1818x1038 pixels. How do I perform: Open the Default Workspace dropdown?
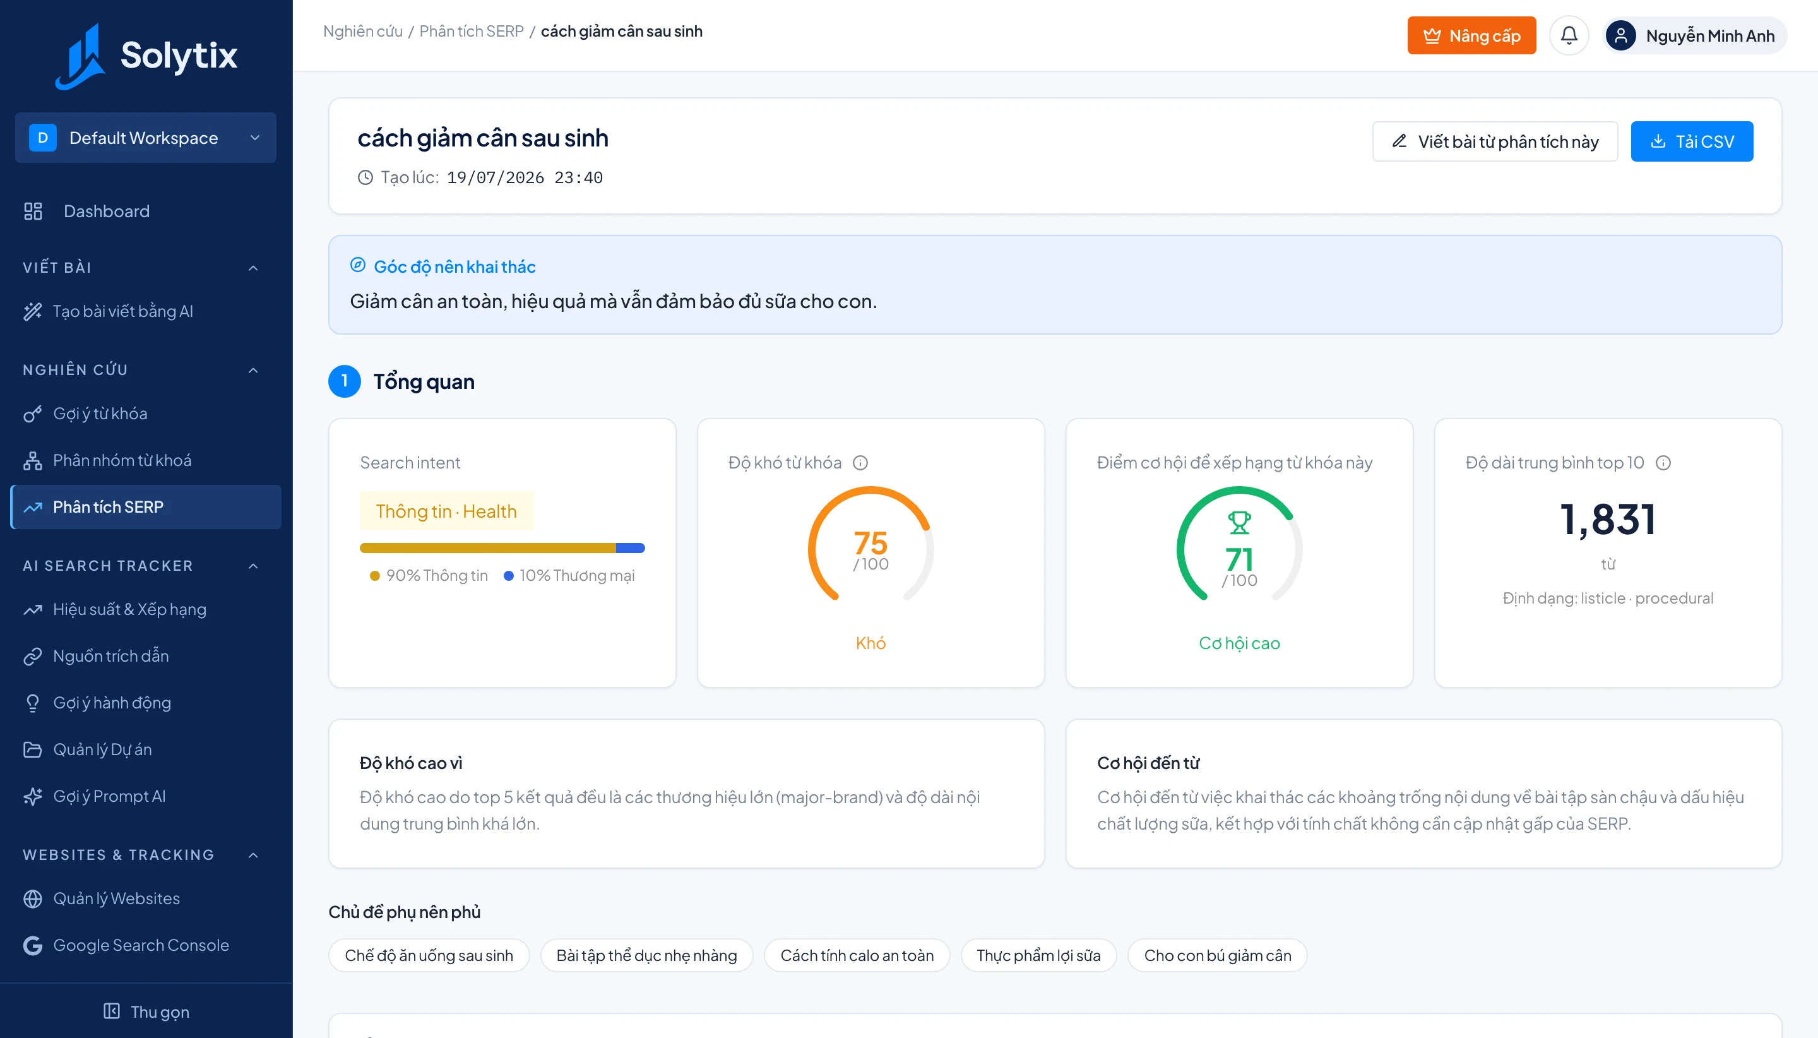tap(145, 138)
